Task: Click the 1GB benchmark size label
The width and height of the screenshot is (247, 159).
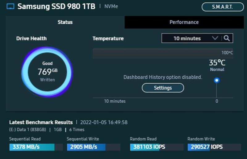Action: 58,130
